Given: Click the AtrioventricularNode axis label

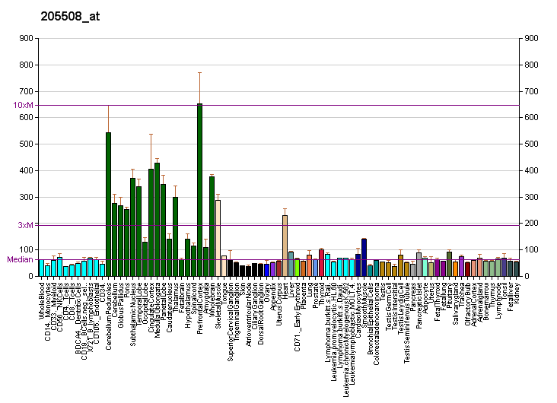Looking at the screenshot, I should pyautogui.click(x=249, y=314).
